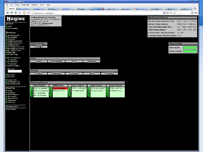Viewport: 203px width, 152px height.
Task: Open the address bar dropdown arrow
Action: coord(167,13)
